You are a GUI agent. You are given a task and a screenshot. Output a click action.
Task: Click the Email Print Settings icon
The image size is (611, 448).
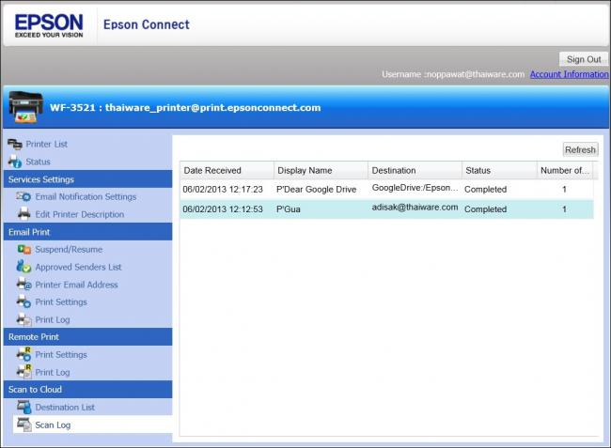coord(23,302)
